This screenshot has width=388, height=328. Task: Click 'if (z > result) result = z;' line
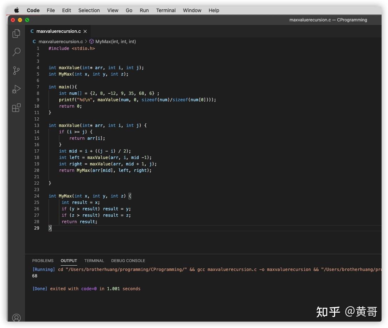click(96, 215)
